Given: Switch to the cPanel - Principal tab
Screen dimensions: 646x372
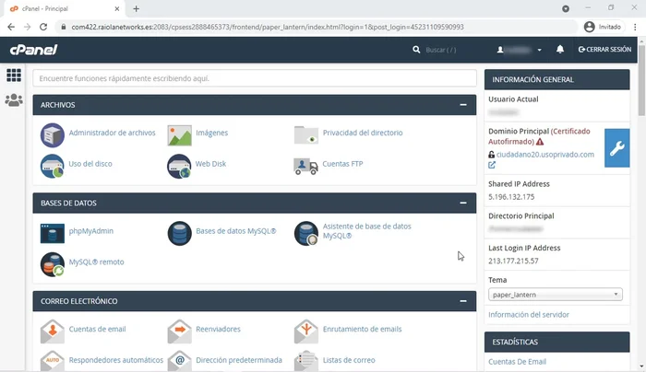Looking at the screenshot, I should (65, 8).
